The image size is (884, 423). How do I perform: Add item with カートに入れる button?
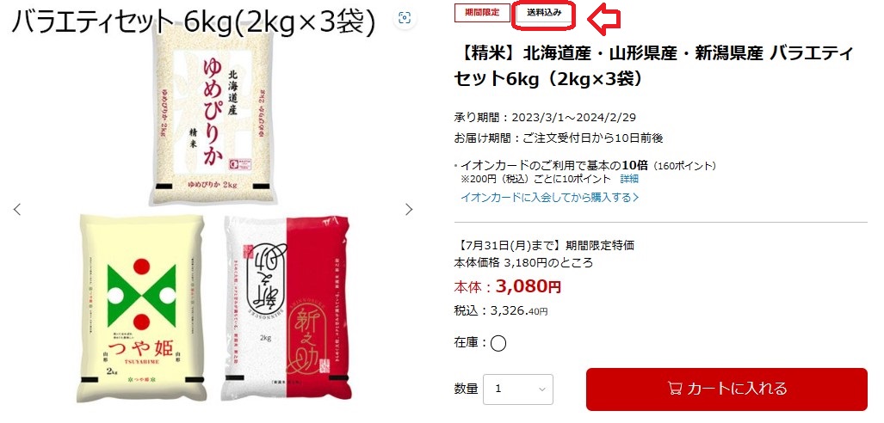click(x=726, y=389)
